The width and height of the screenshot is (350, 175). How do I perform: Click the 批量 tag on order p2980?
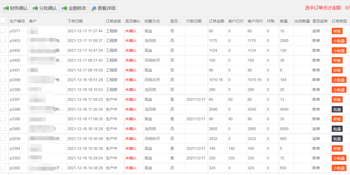(337, 129)
